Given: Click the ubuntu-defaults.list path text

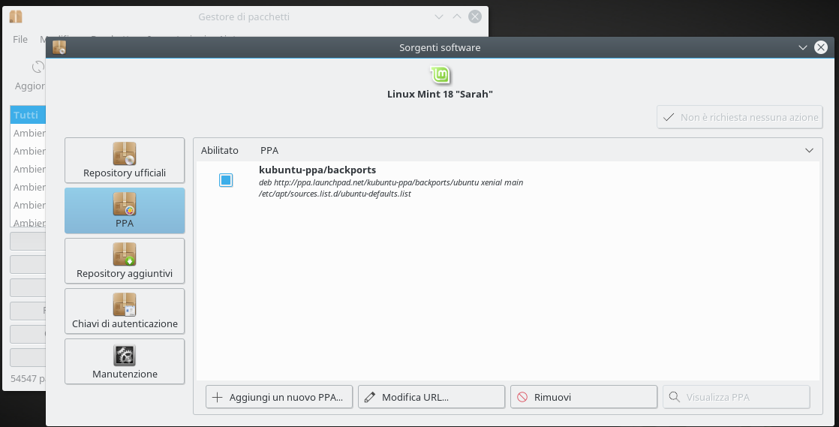Looking at the screenshot, I should coord(335,194).
